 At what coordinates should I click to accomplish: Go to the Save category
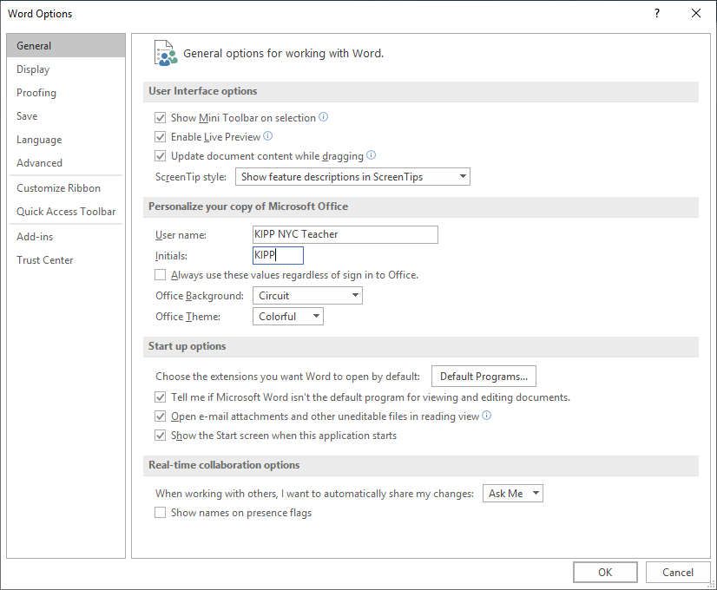[x=66, y=116]
